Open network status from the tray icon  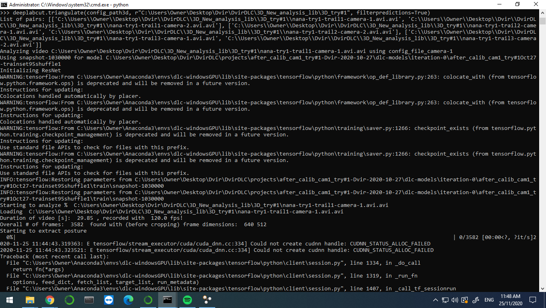click(x=446, y=300)
